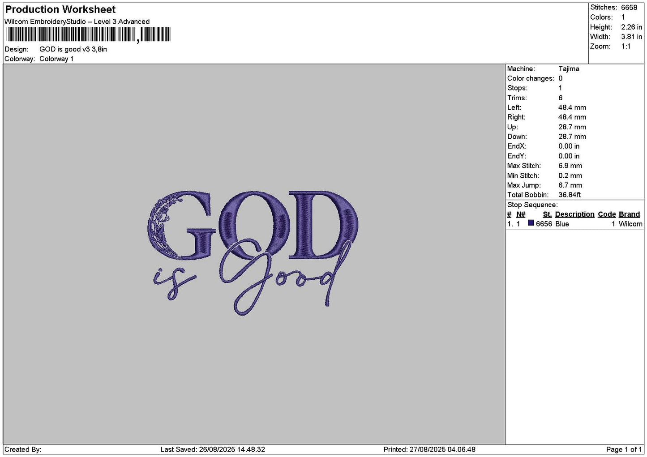Click the Stitches value 6658
This screenshot has height=457, width=647.
629,8
